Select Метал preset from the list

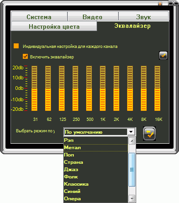(96, 148)
